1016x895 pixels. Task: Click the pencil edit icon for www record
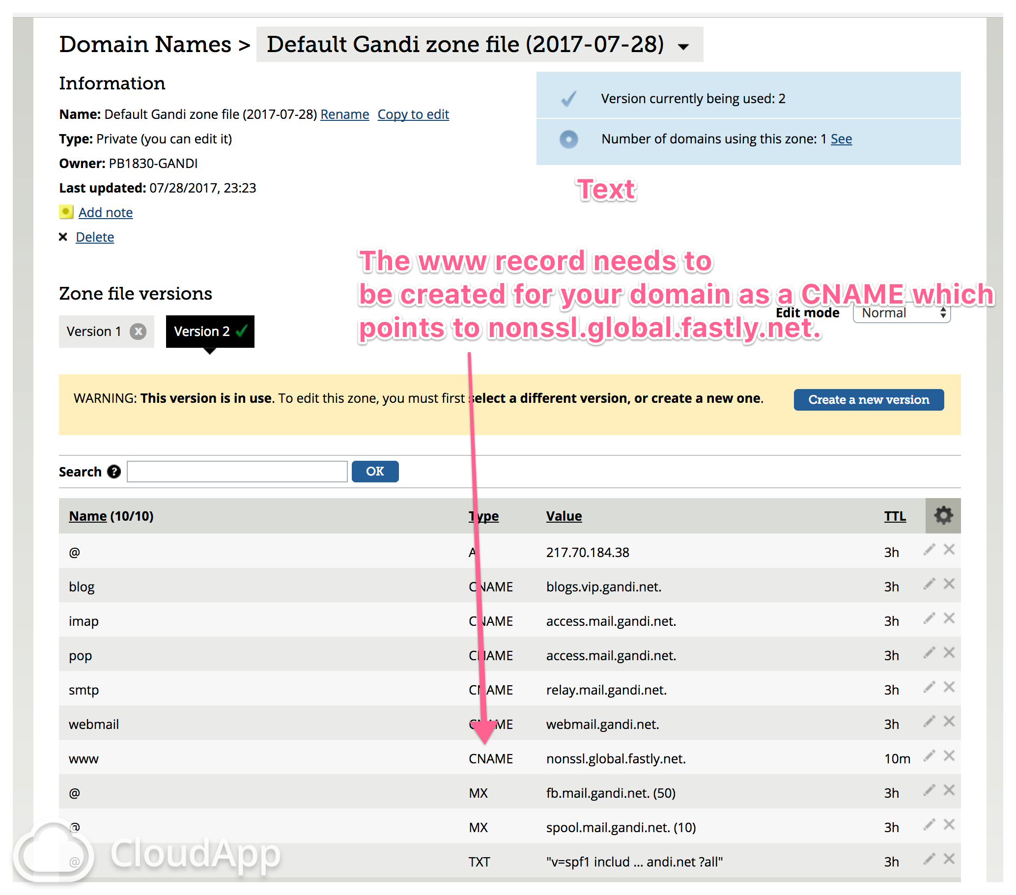929,756
